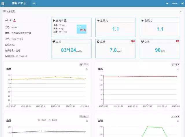Open 近一年 dropdown for 身高 chart
This screenshot has height=137, width=185.
click(175, 65)
